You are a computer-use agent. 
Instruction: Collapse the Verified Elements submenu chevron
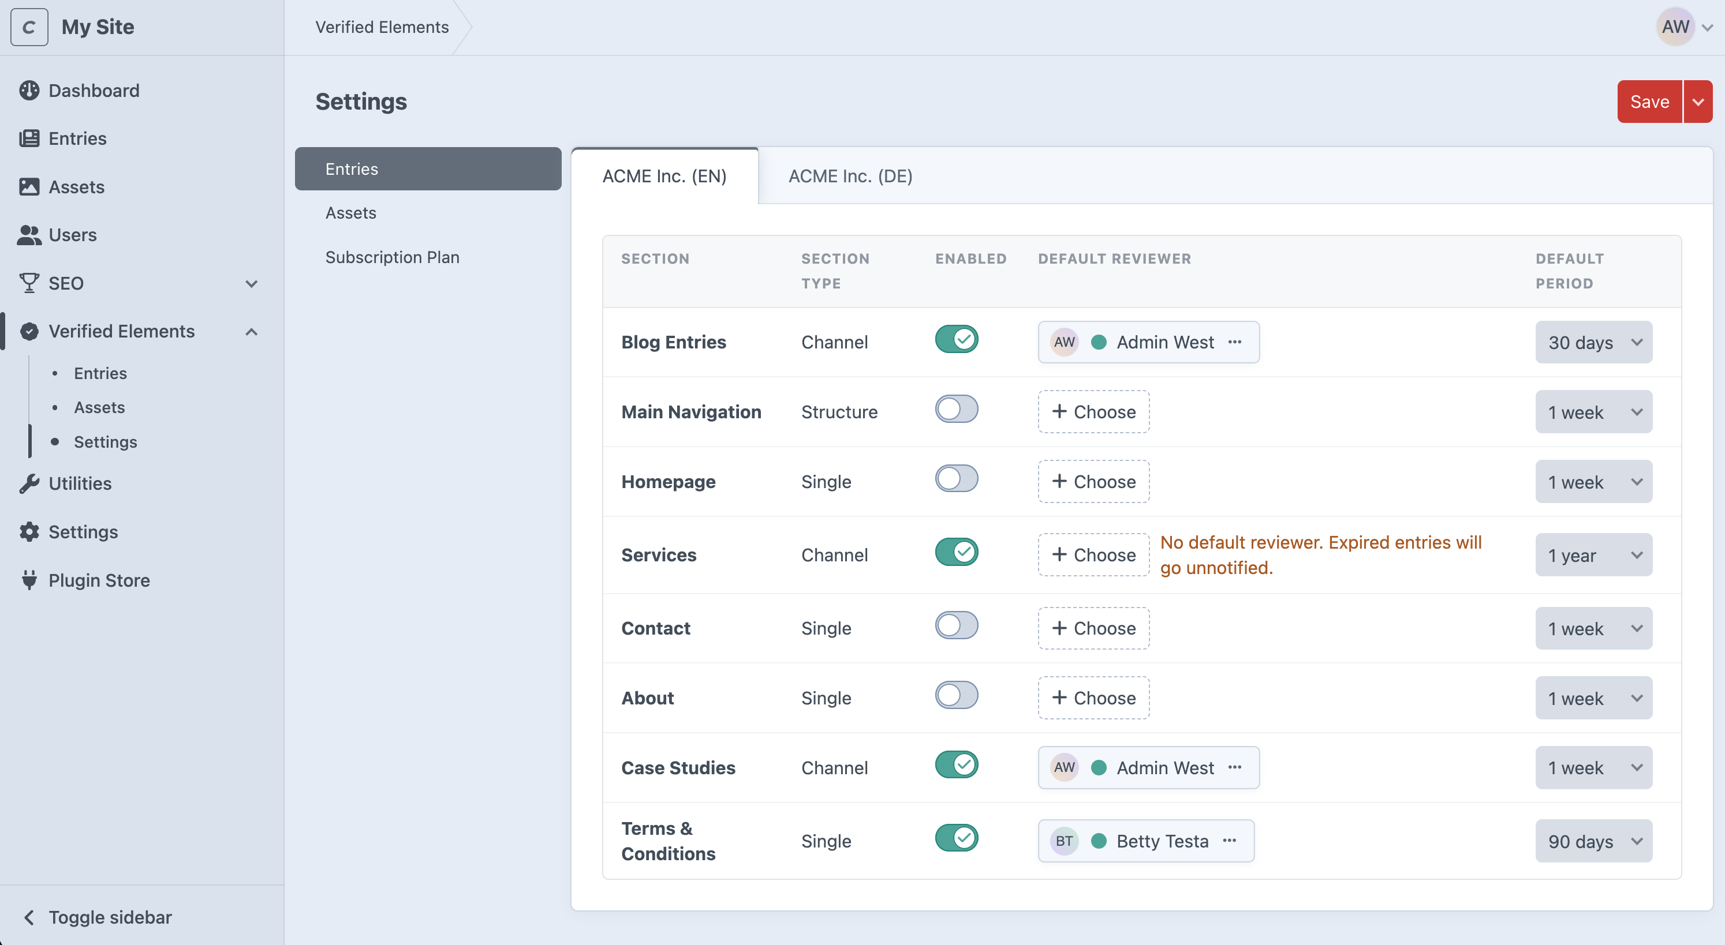pos(251,331)
